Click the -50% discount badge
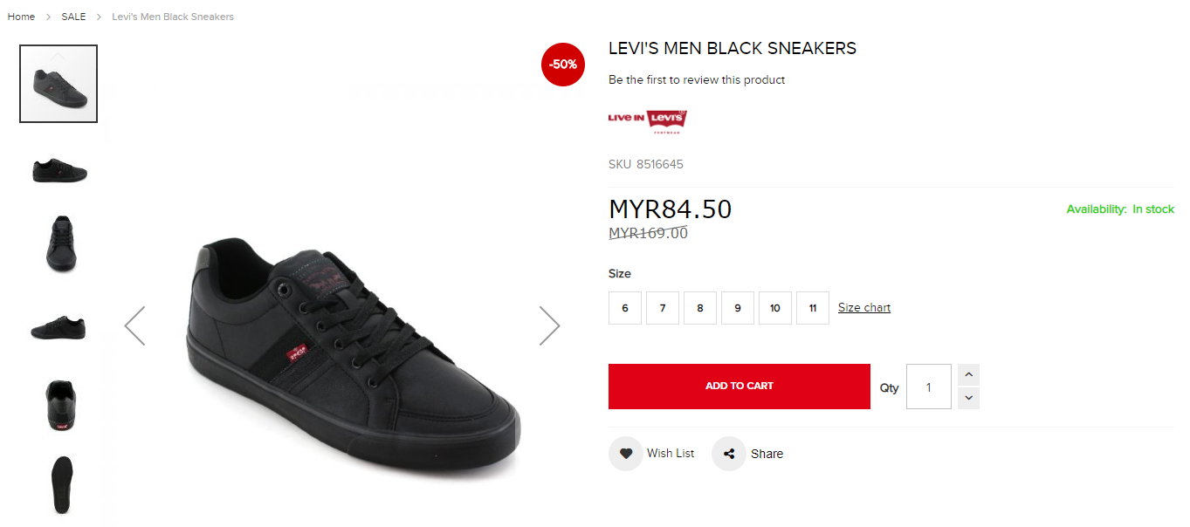1190x527 pixels. [563, 65]
